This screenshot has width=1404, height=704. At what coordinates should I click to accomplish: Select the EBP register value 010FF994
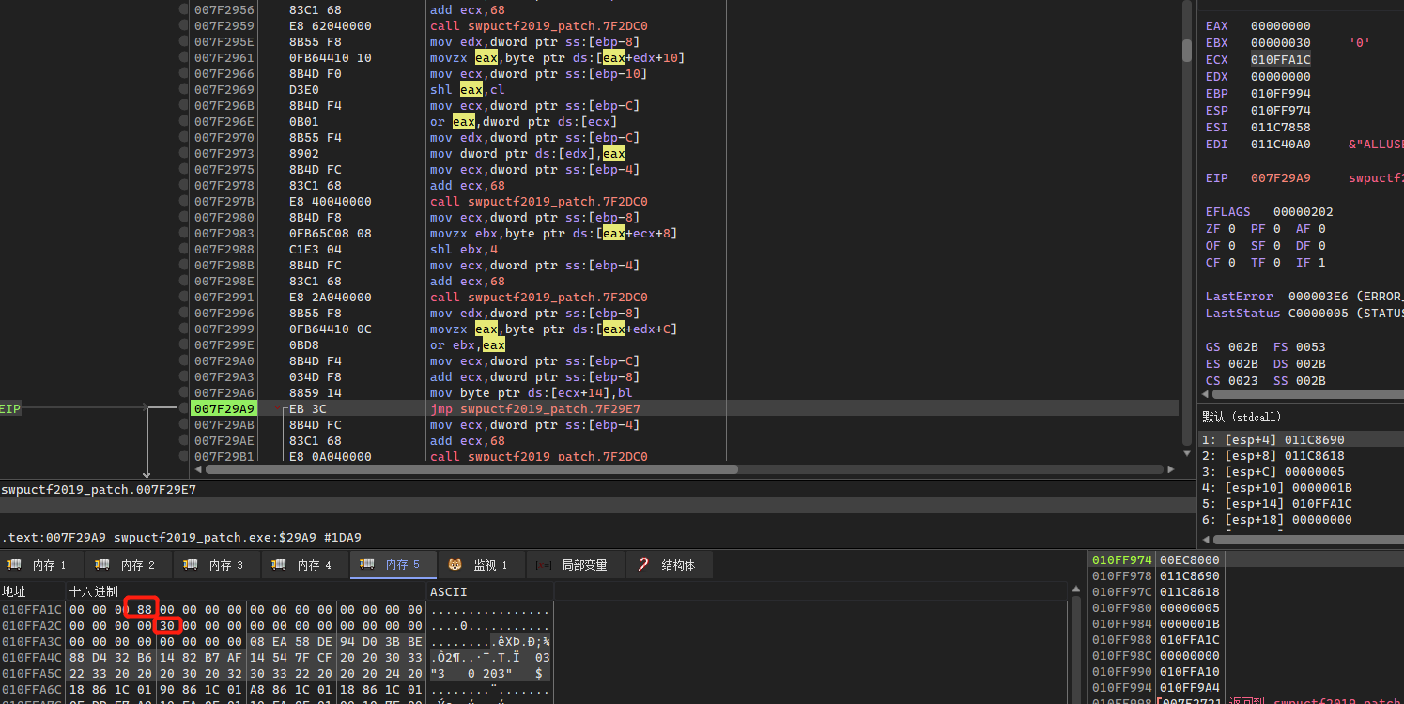[1281, 94]
